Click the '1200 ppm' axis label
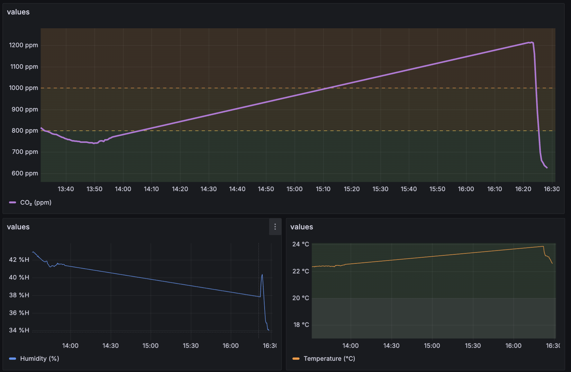 [x=23, y=45]
